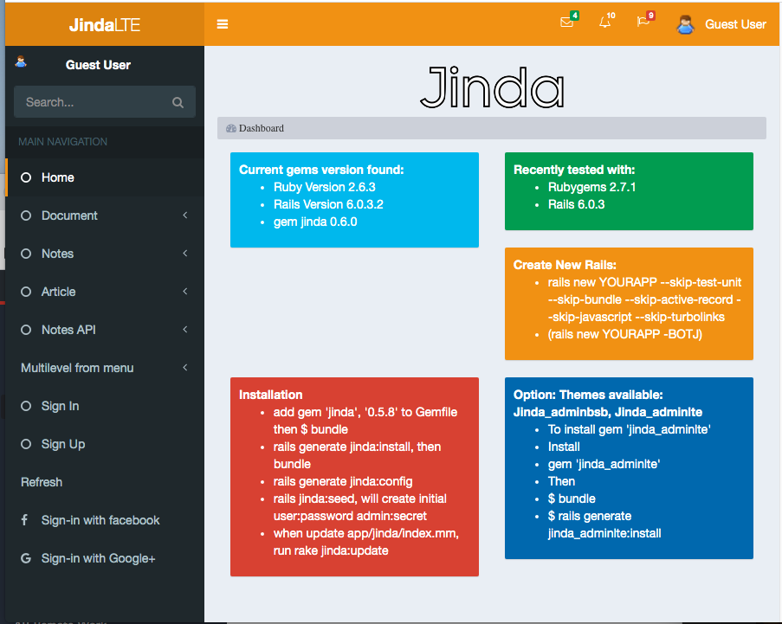
Task: Click the green Recently tested with box
Action: [629, 191]
